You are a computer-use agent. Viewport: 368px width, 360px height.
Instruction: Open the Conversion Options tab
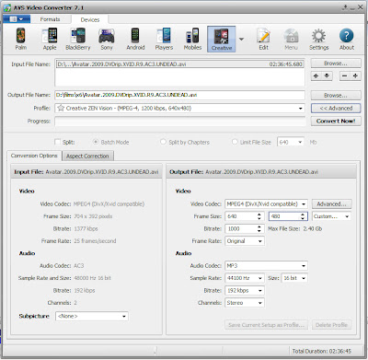point(34,156)
